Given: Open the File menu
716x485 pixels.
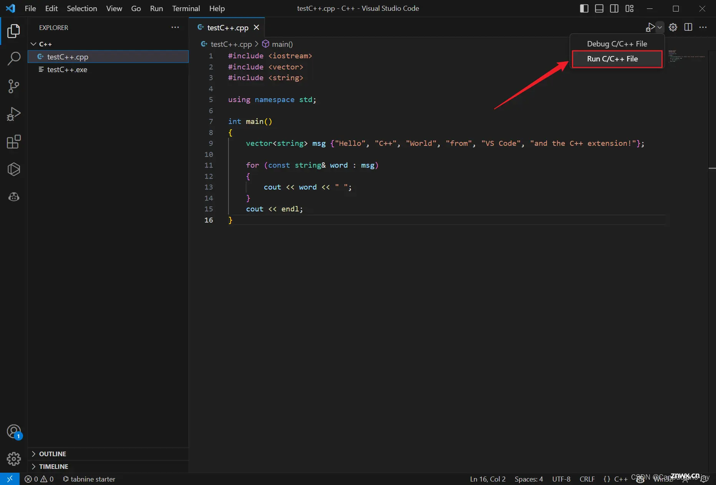Looking at the screenshot, I should (30, 8).
